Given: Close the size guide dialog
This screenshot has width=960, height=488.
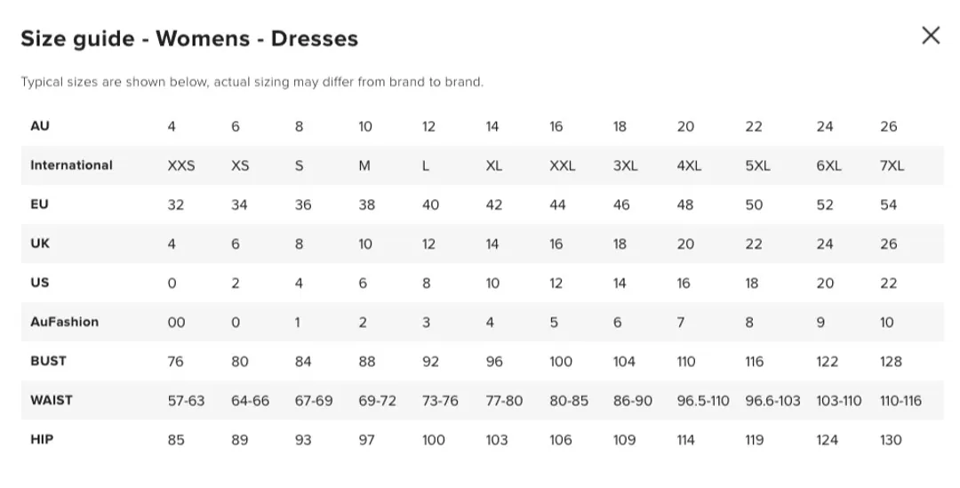Looking at the screenshot, I should point(931,36).
